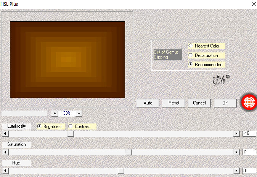This screenshot has width=257, height=177.
Task: Zoom out preview with minus button
Action: (79, 113)
